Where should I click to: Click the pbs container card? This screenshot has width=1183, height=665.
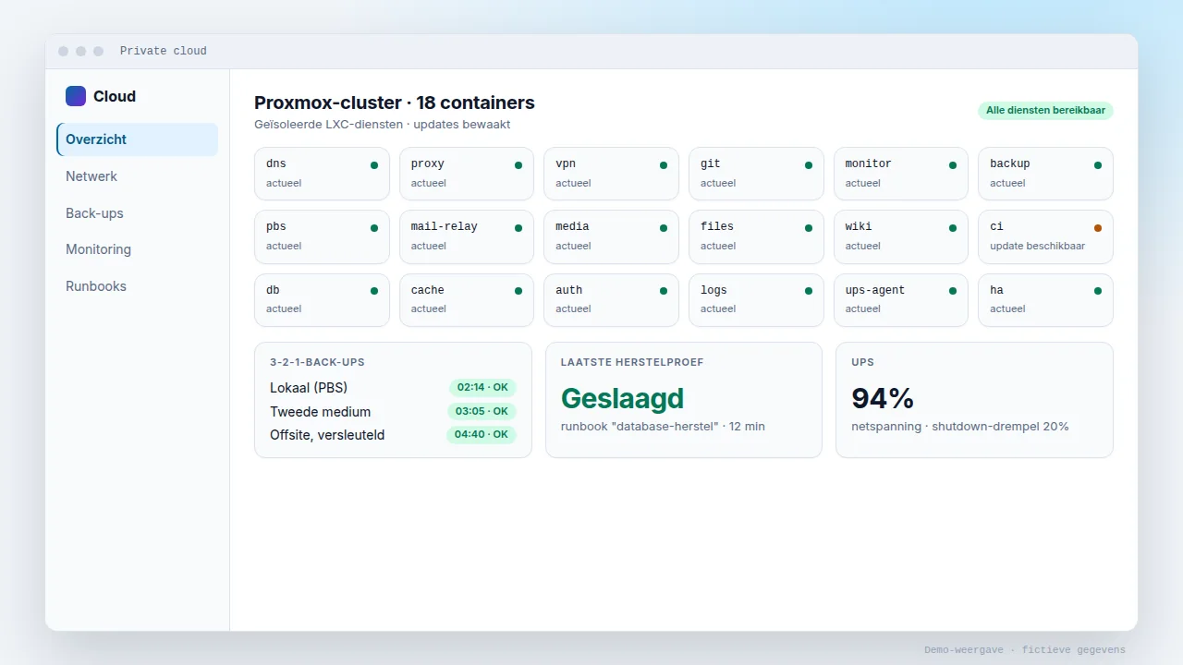(x=322, y=236)
